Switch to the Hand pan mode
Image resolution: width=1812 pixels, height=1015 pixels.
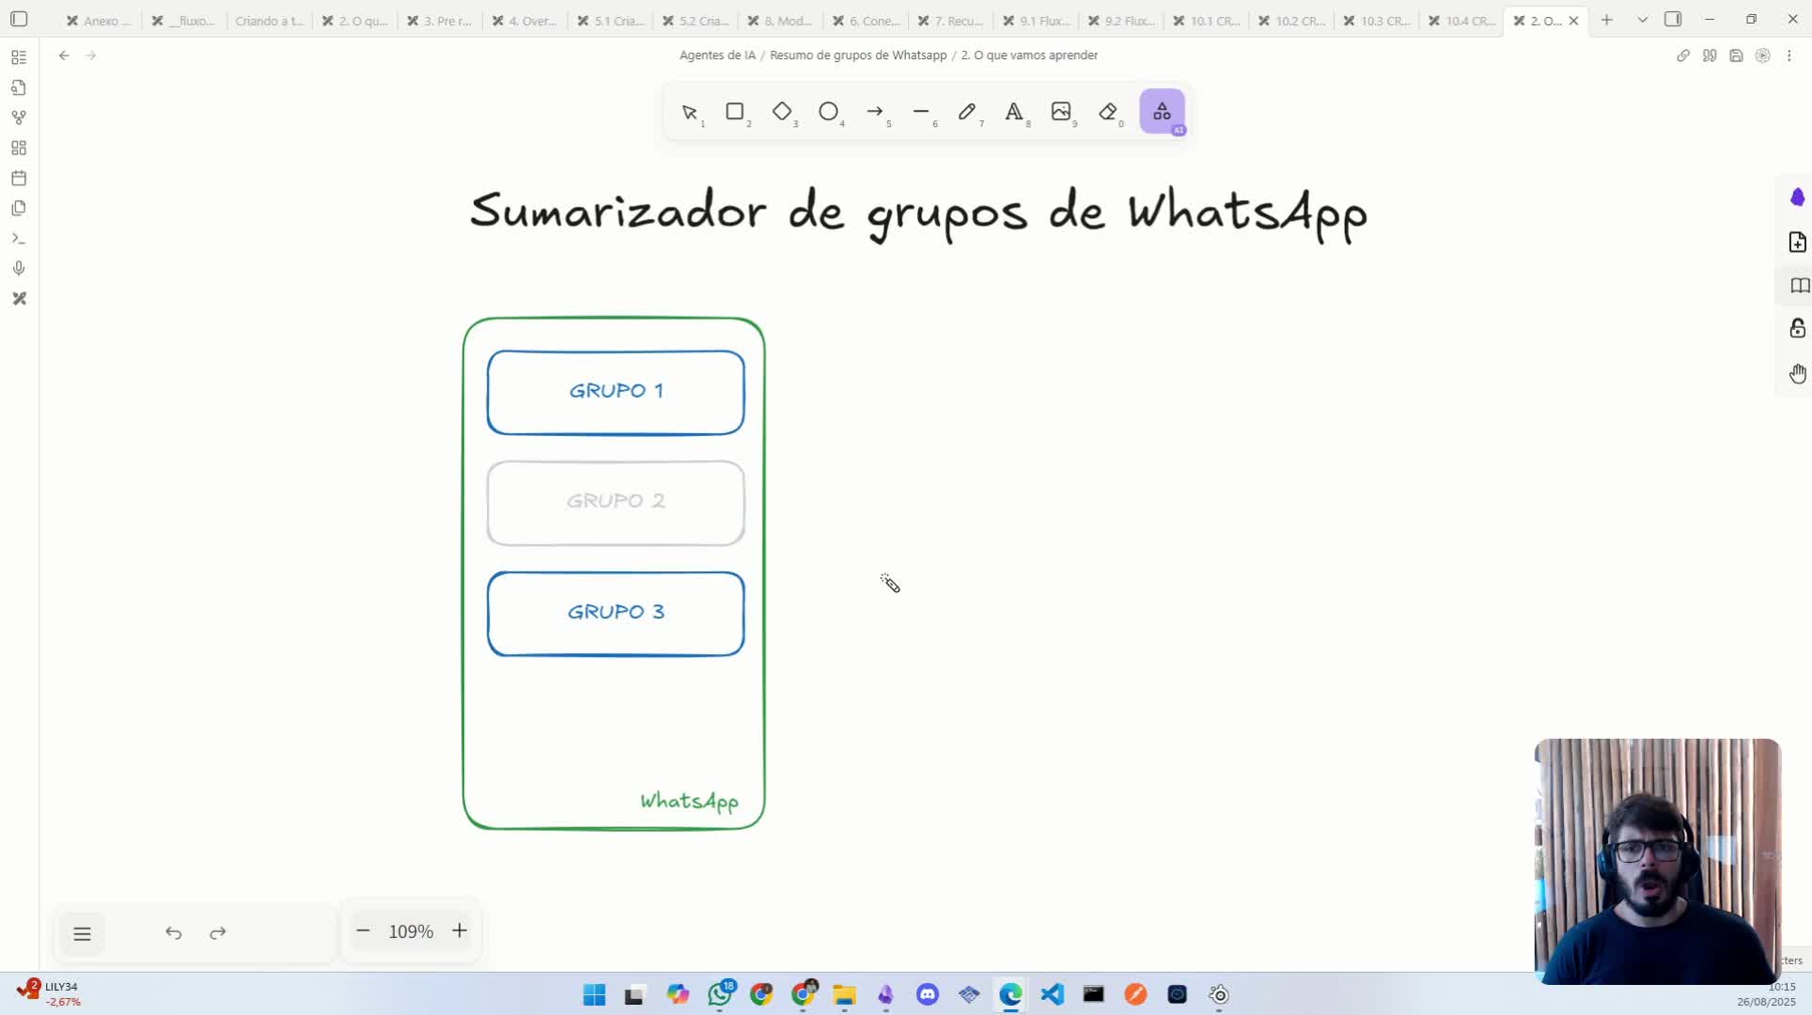coord(1798,373)
